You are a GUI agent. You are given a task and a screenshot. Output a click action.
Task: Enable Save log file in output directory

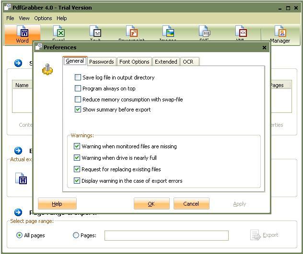78,77
